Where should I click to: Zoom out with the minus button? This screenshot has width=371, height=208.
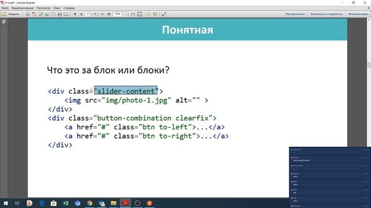103,14
